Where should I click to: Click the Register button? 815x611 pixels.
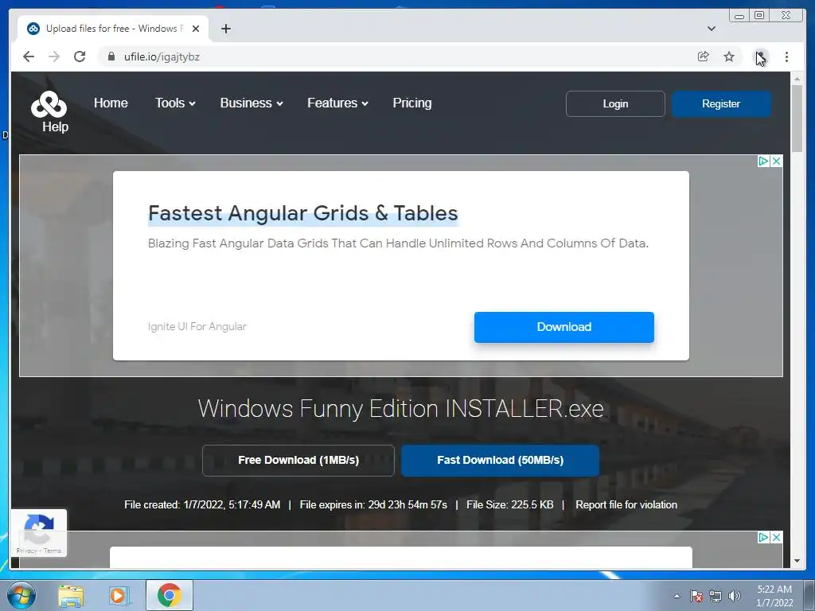721,104
